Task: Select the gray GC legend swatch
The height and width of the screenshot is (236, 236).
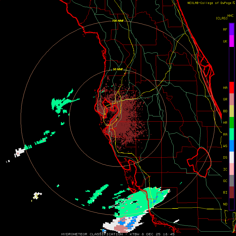Action: coord(232,181)
